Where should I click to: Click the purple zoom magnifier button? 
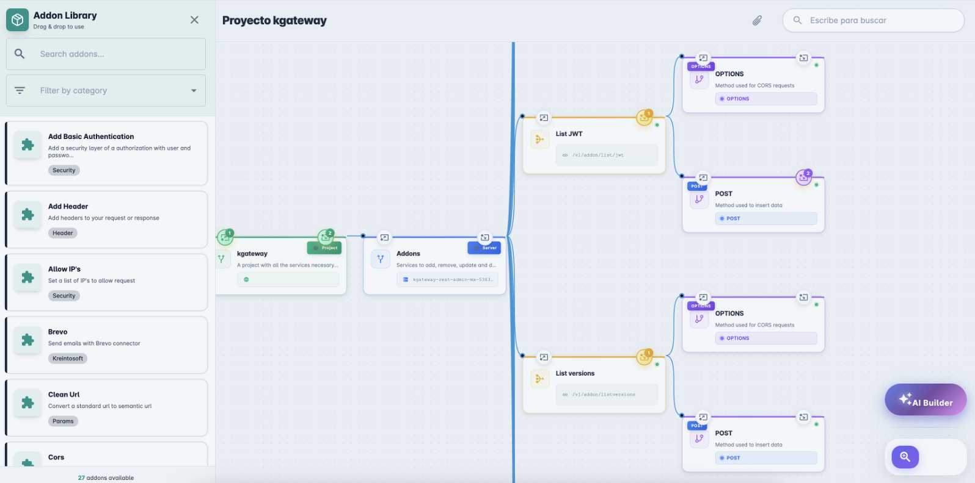pos(905,457)
